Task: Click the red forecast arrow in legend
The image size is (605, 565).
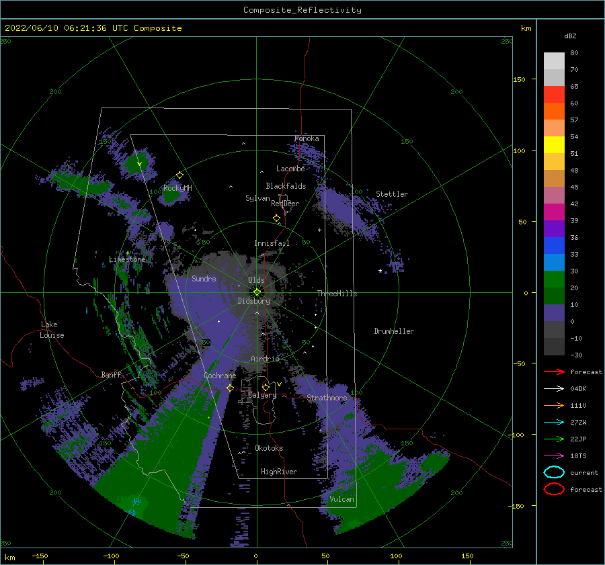Action: tap(554, 372)
